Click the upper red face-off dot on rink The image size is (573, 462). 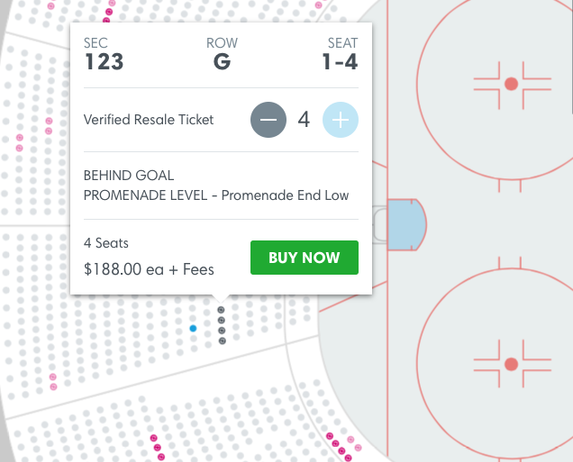[x=511, y=84]
